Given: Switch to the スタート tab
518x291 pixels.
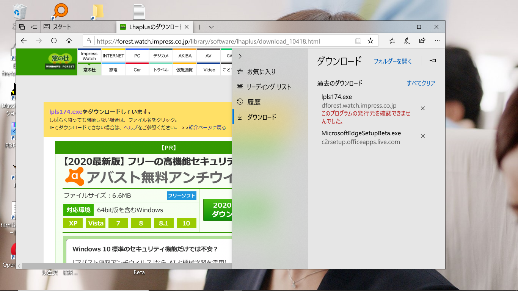Looking at the screenshot, I should click(x=78, y=27).
